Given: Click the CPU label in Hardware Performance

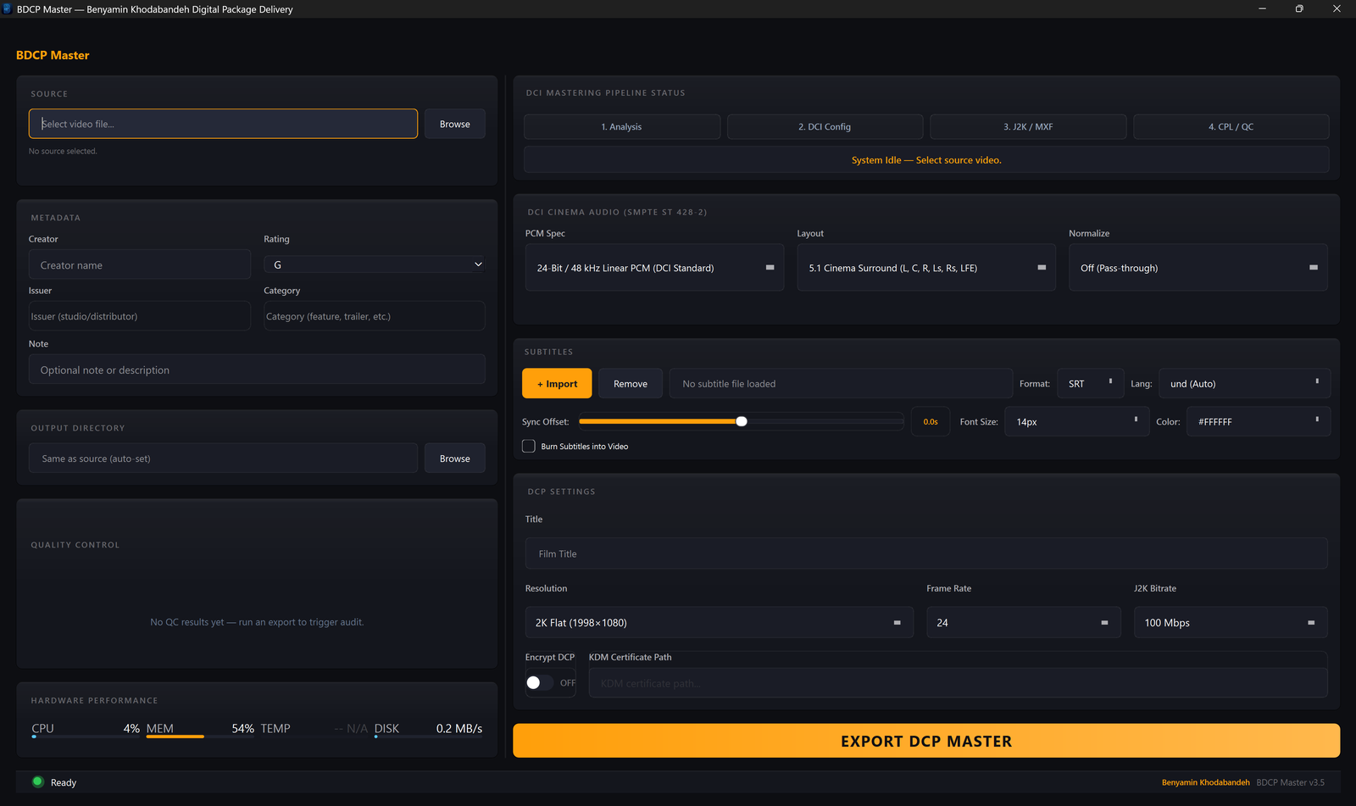Looking at the screenshot, I should pos(42,728).
